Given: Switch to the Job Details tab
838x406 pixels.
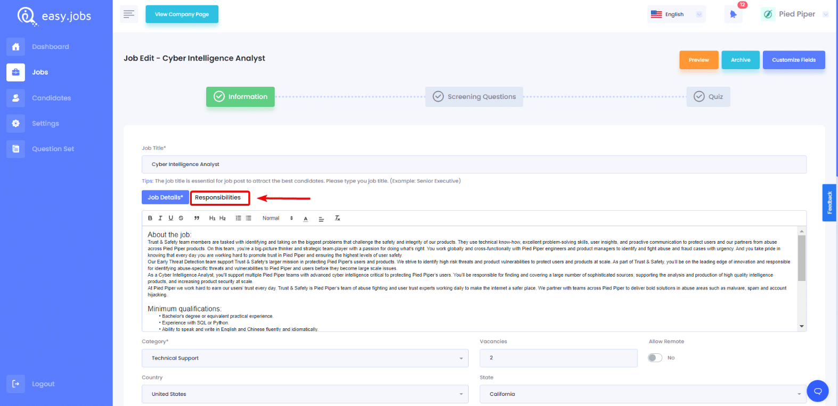Looking at the screenshot, I should click(x=165, y=197).
